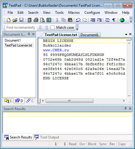Open the Configure menu
The width and height of the screenshot is (135, 149).
click(92, 13)
